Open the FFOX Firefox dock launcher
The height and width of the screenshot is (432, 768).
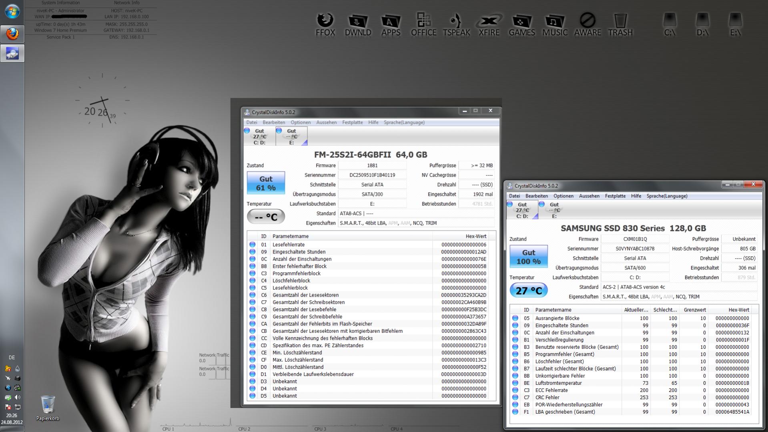pos(325,24)
